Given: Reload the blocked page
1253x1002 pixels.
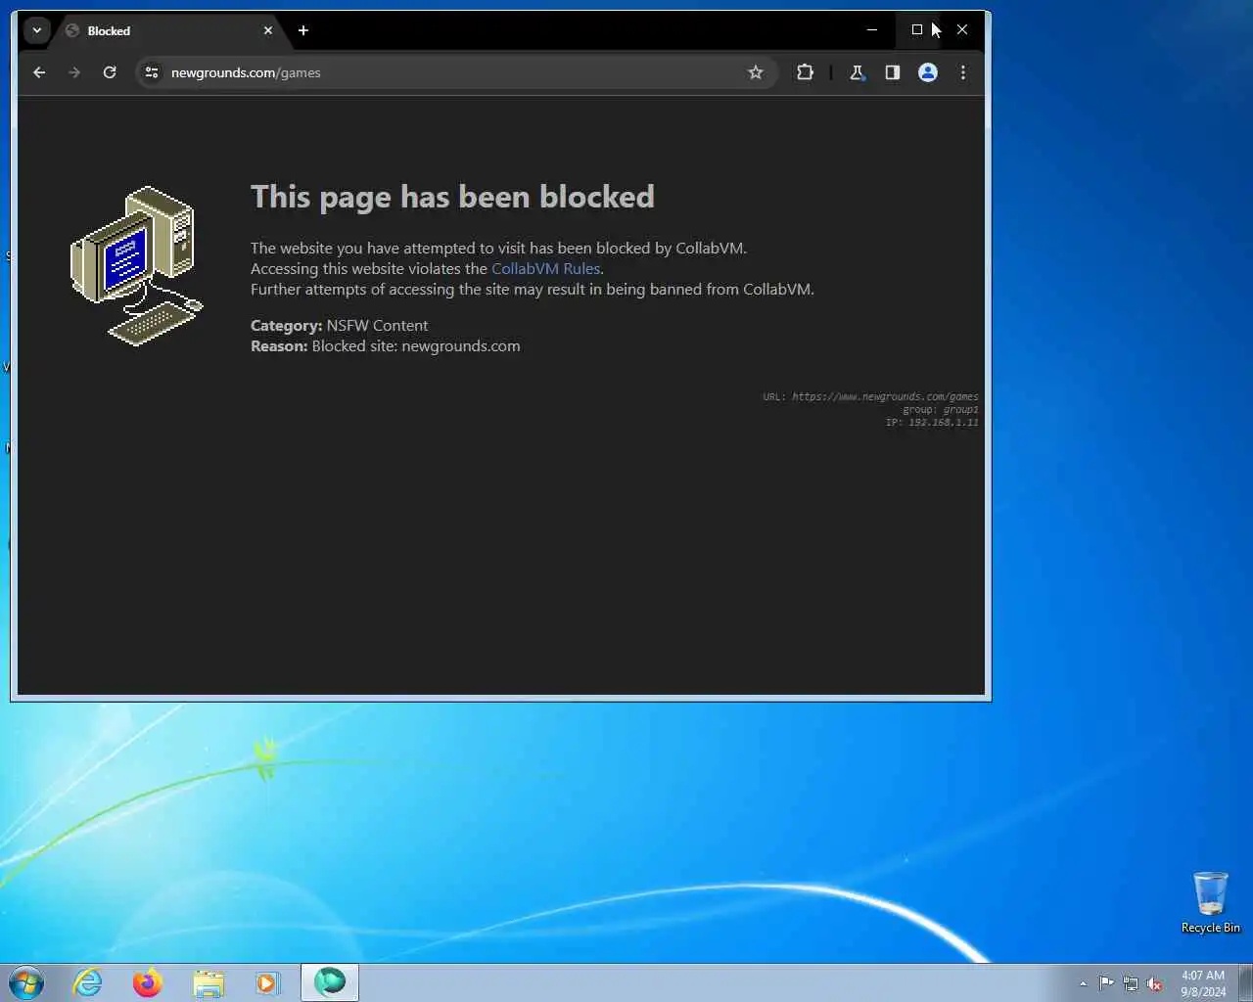Looking at the screenshot, I should pyautogui.click(x=110, y=72).
